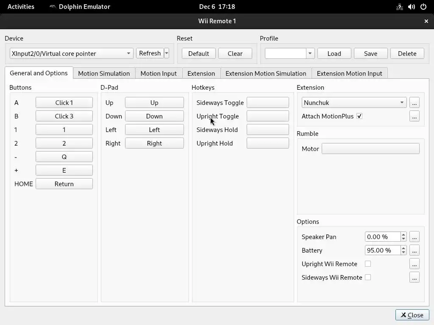This screenshot has width=434, height=325.
Task: Switch to the General and Options tab
Action: pos(39,73)
